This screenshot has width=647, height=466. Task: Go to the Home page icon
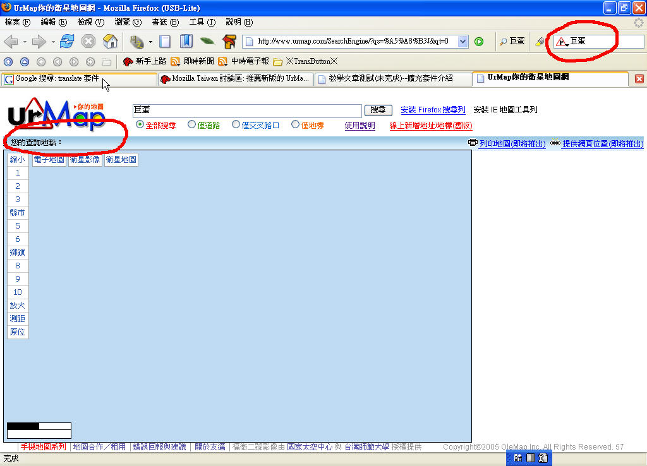point(110,41)
